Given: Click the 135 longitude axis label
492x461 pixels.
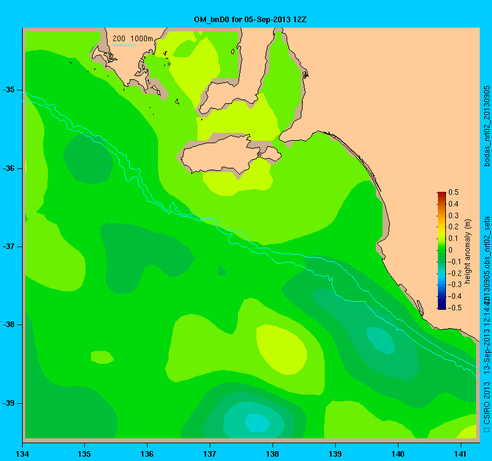Looking at the screenshot, I should (x=84, y=454).
